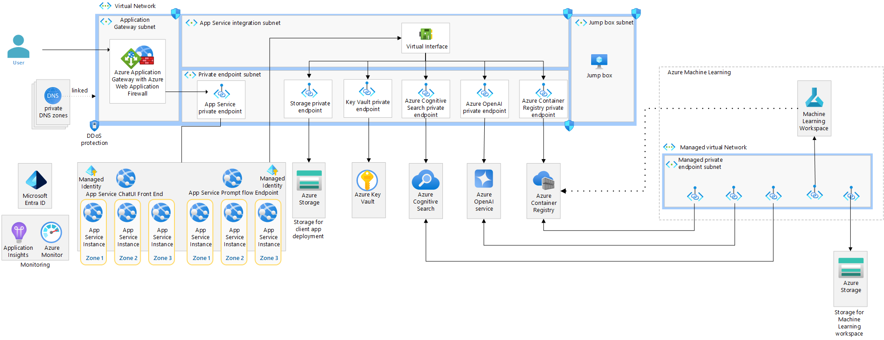Image resolution: width=884 pixels, height=340 pixels.
Task: Select the 'Virtual Network' title text
Action: (135, 6)
